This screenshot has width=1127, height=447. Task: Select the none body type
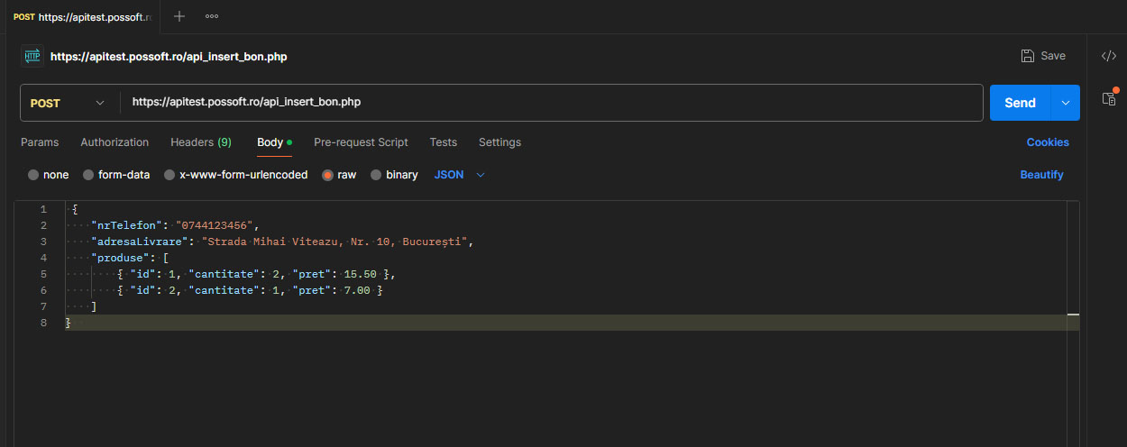coord(49,175)
